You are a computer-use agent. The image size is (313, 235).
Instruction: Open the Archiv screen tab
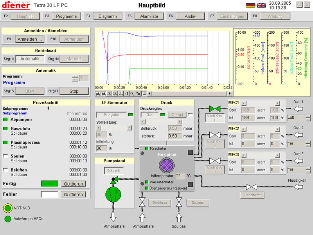click(190, 16)
